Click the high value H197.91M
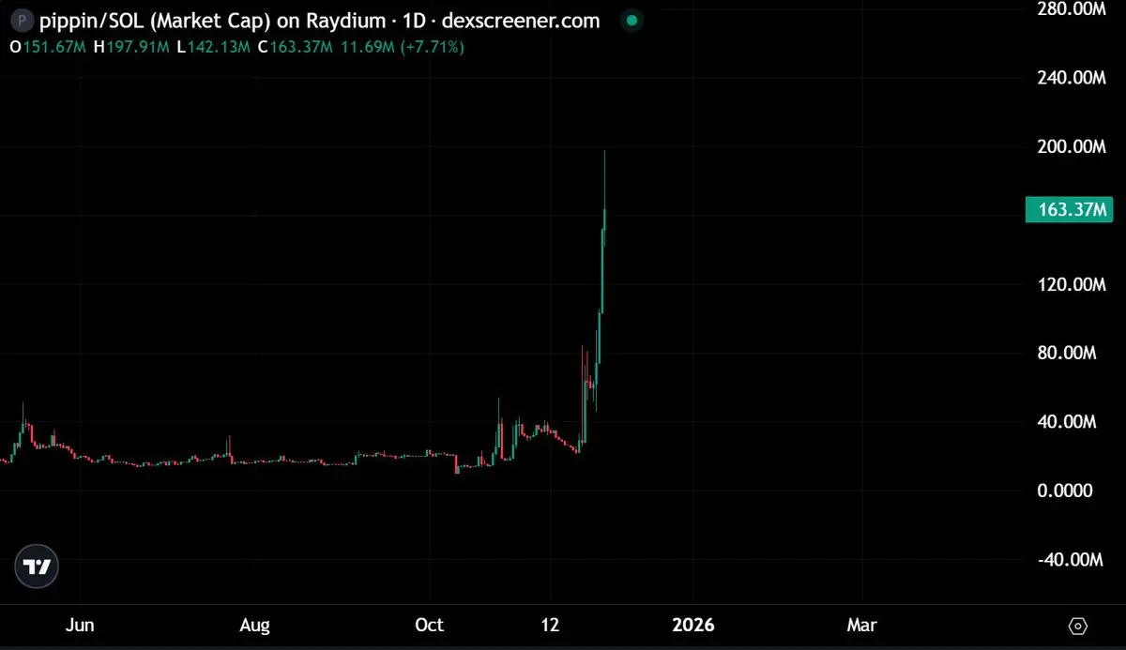The width and height of the screenshot is (1126, 650). coord(133,46)
